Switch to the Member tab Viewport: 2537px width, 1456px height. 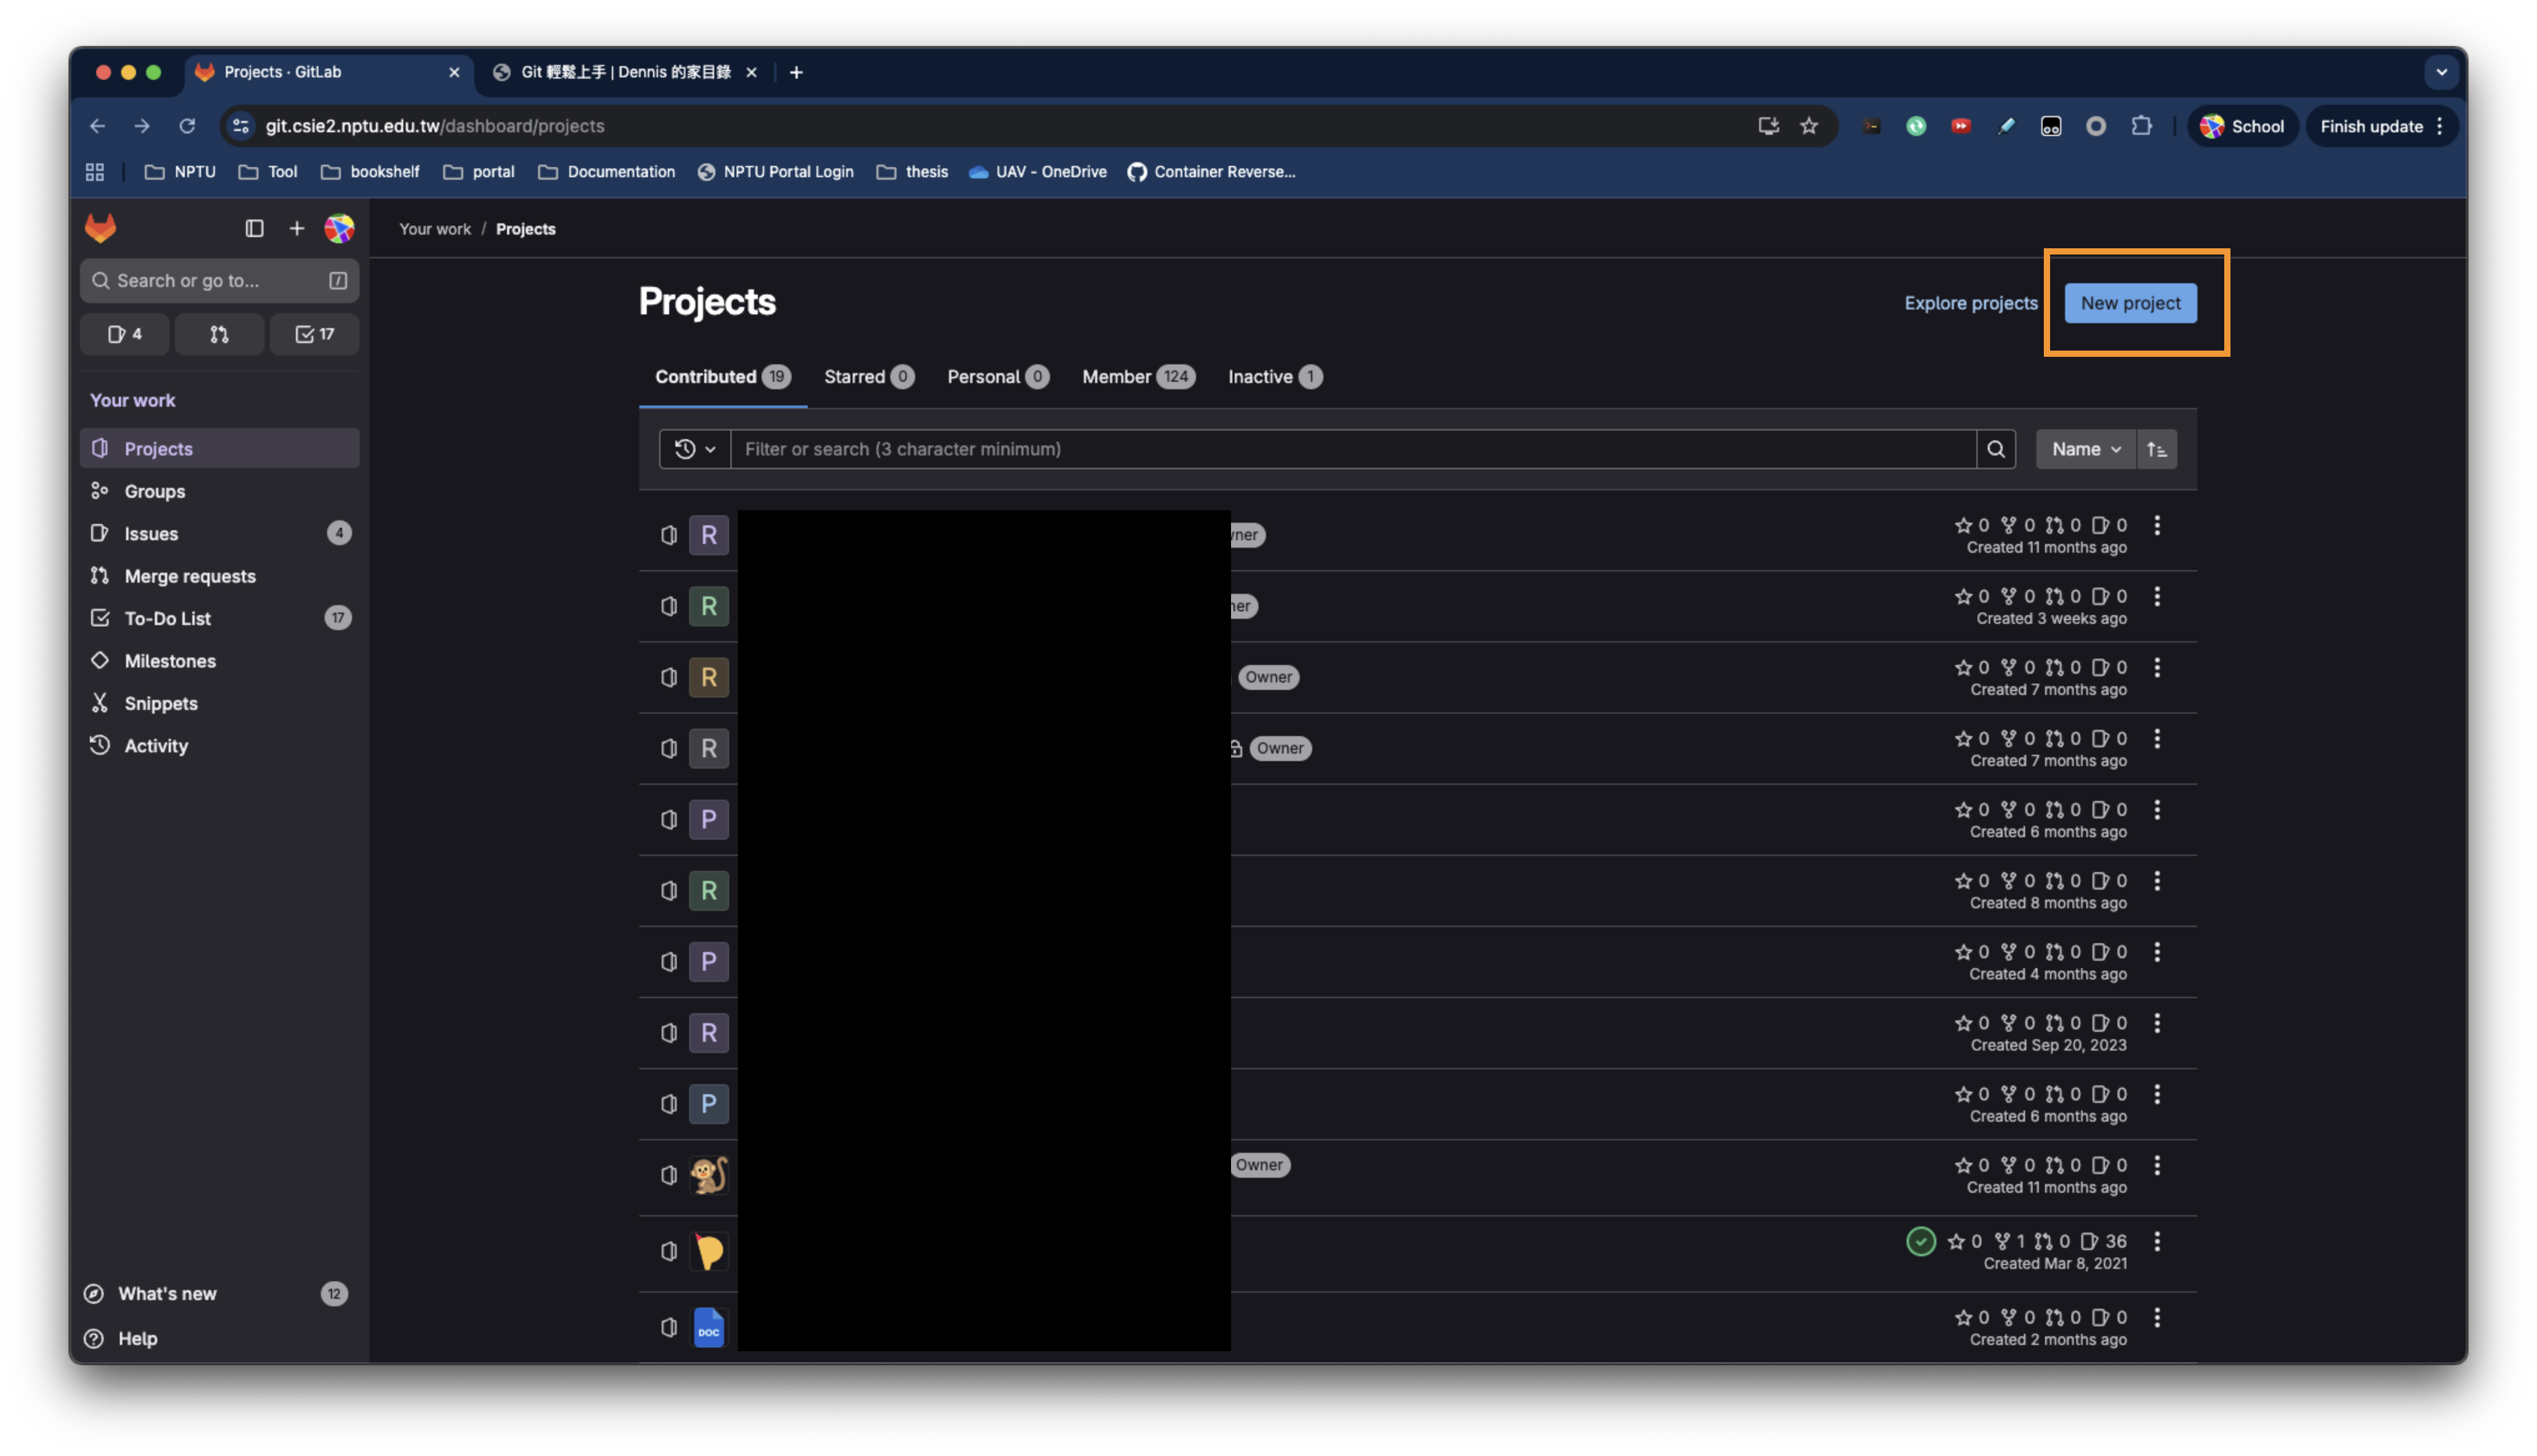click(x=1137, y=377)
